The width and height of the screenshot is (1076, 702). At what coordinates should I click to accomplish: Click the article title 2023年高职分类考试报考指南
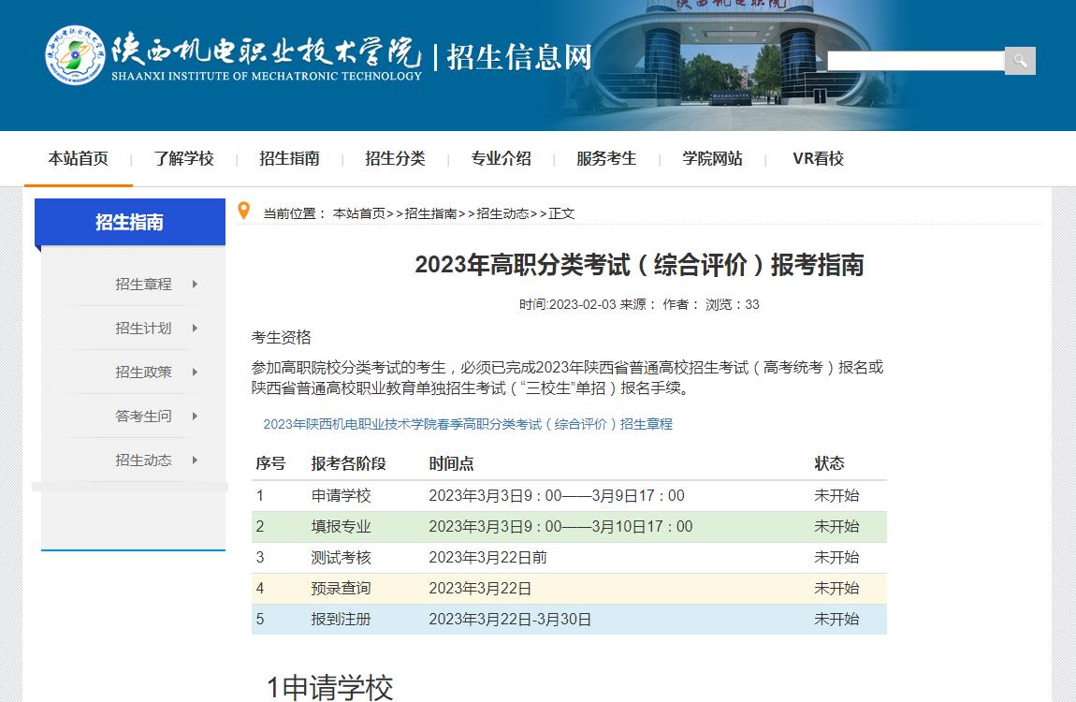tap(639, 265)
